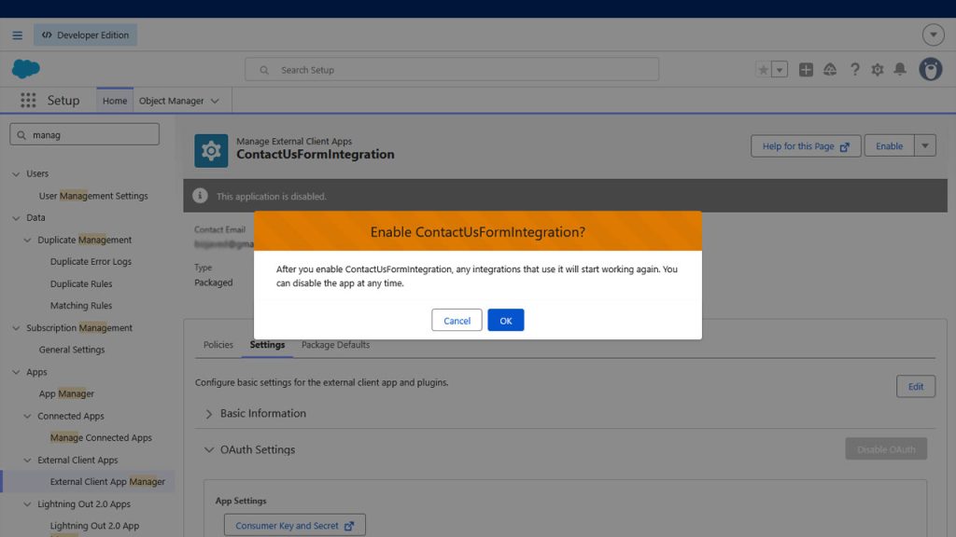Open Lightning Out 2.0 App item
Screen dimensions: 956x537
[94, 526]
